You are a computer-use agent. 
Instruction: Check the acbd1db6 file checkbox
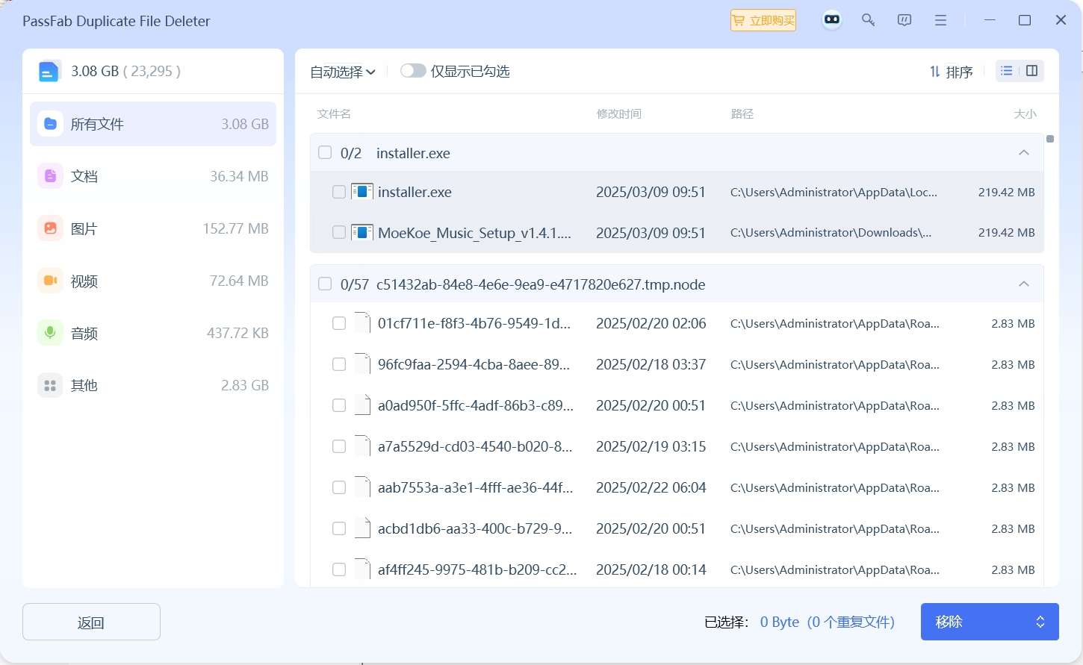click(339, 528)
